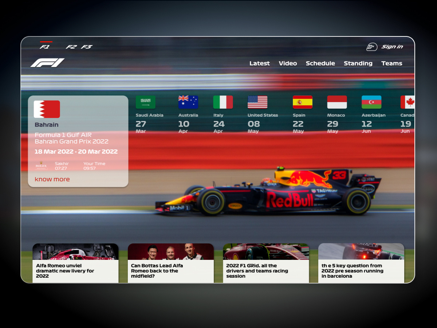The image size is (437, 328).
Task: Open the Teams menu
Action: pyautogui.click(x=392, y=63)
